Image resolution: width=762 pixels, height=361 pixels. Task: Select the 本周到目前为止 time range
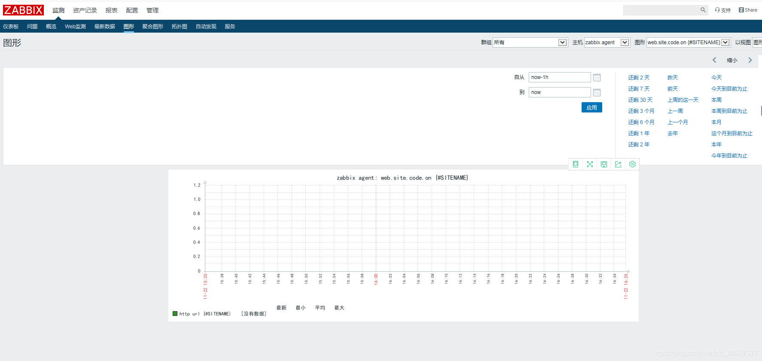click(729, 111)
